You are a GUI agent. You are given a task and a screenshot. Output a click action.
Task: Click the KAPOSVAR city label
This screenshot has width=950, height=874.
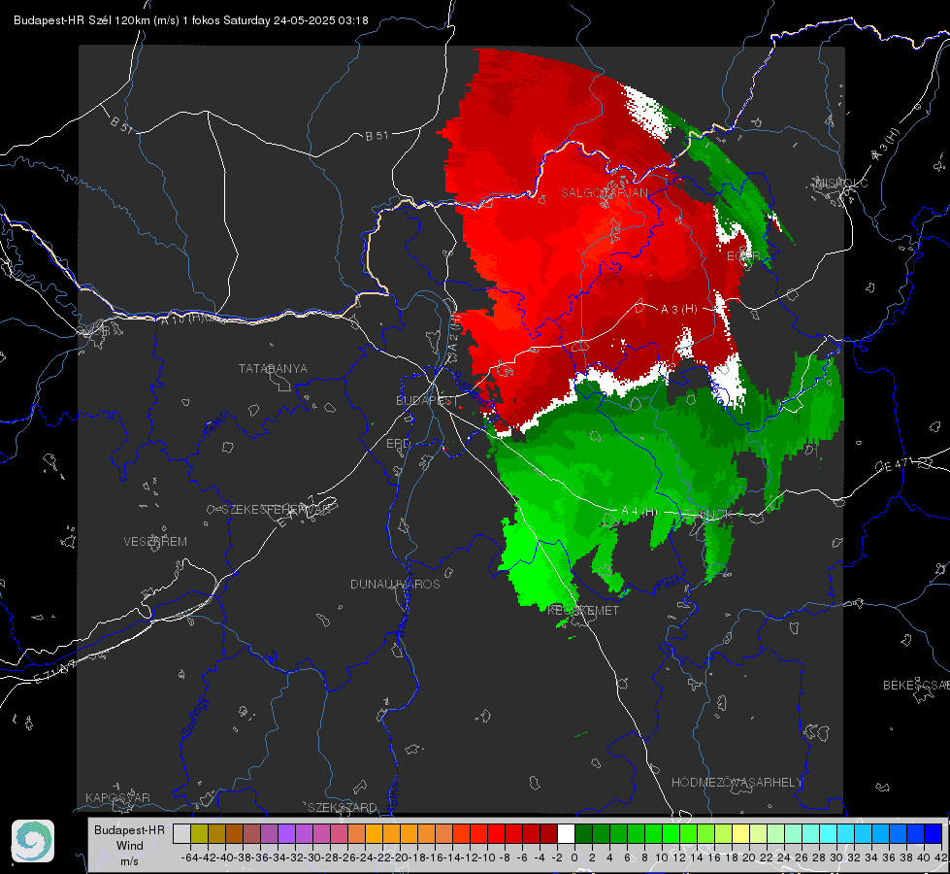pos(117,797)
